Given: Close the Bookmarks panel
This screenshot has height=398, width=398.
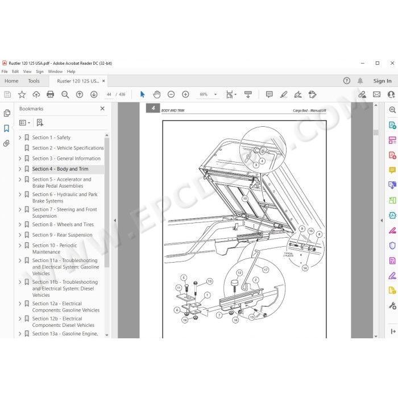Looking at the screenshot, I should pos(102,109).
